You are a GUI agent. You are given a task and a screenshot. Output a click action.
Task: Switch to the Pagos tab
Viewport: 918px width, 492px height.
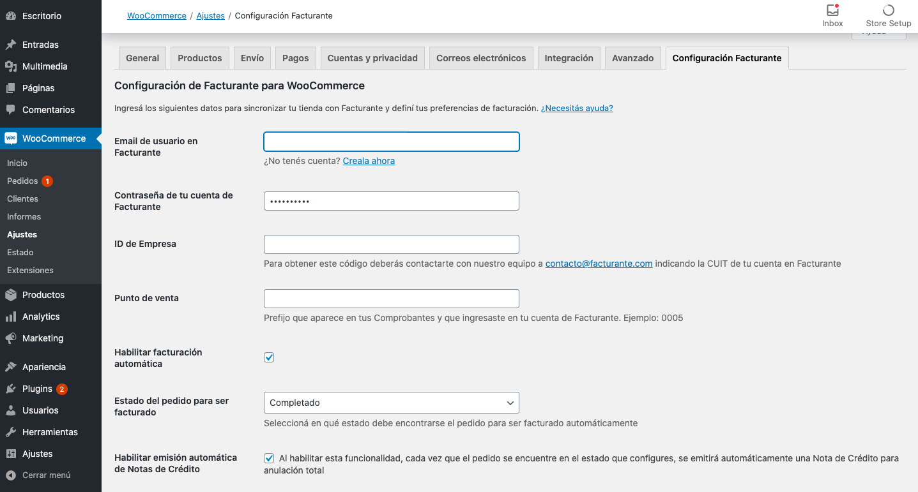(296, 58)
